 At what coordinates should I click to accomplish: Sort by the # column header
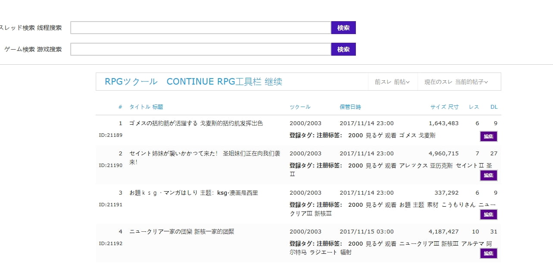click(120, 107)
